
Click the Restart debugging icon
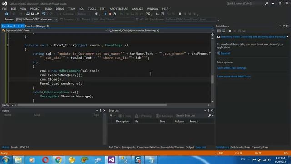115,14
